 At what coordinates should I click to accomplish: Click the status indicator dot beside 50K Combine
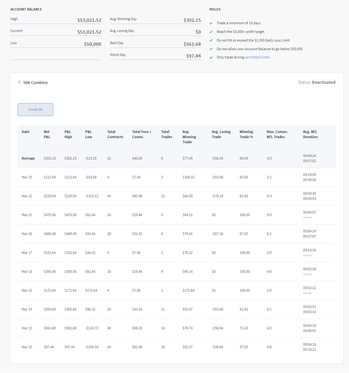(19, 82)
